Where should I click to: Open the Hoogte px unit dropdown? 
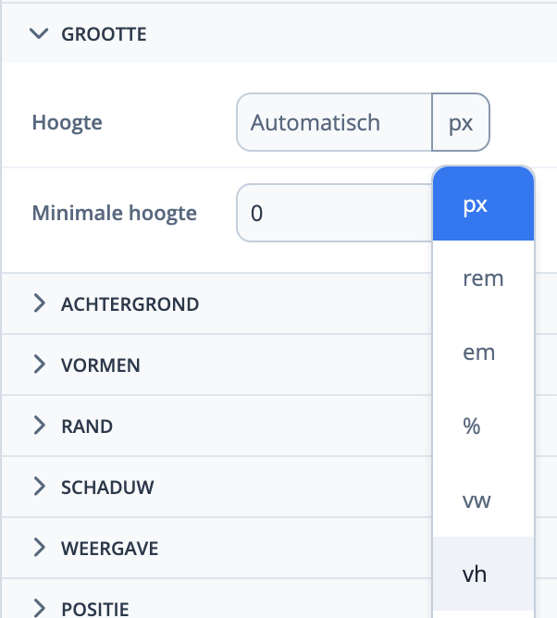461,122
